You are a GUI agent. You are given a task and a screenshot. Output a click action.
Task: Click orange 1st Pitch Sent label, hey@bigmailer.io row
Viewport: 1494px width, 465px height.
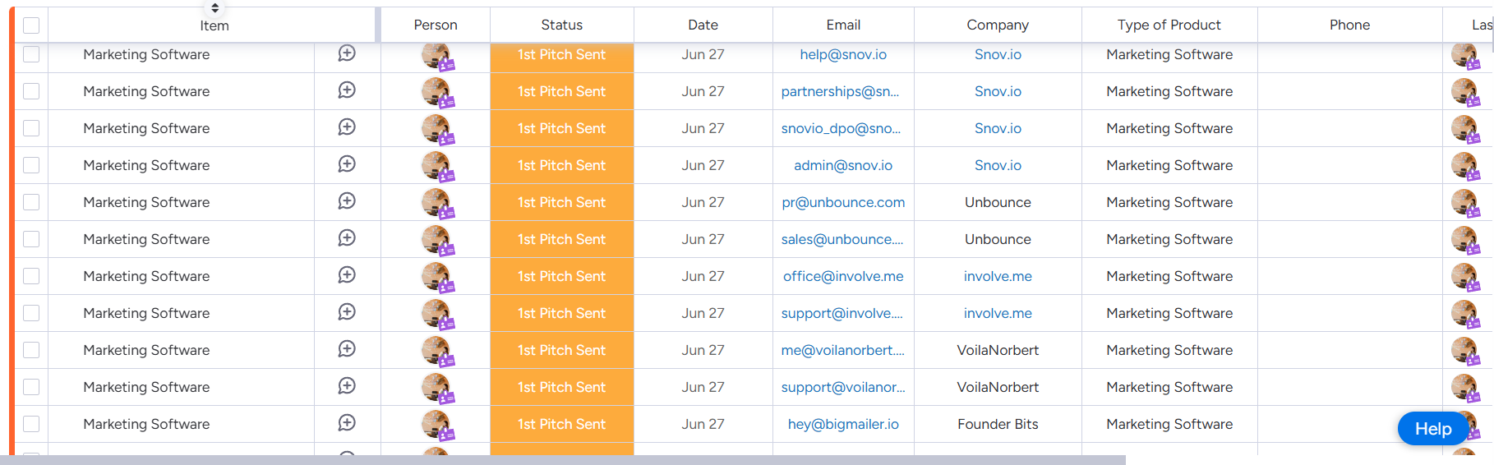[x=561, y=424]
